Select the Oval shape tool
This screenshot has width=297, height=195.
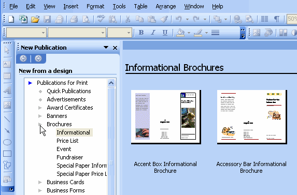click(7, 142)
